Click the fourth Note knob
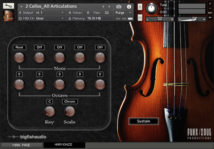Viewport: 214px width, 149px height. [80, 58]
